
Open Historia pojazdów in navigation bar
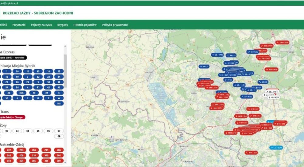(85, 25)
